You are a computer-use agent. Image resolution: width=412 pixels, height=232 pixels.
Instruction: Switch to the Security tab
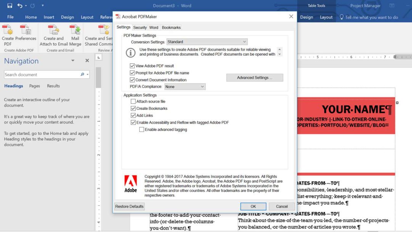(140, 27)
